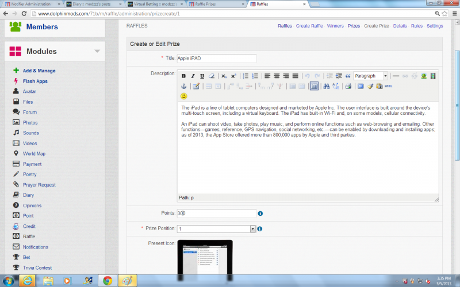Open the Details link
This screenshot has height=287, width=460.
click(400, 26)
